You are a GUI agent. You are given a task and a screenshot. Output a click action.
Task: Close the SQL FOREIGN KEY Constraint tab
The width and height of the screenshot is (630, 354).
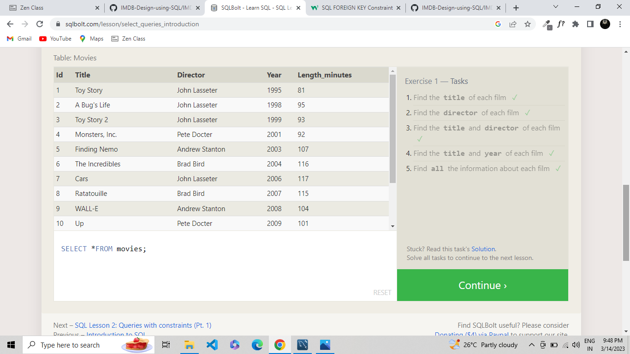pyautogui.click(x=399, y=8)
